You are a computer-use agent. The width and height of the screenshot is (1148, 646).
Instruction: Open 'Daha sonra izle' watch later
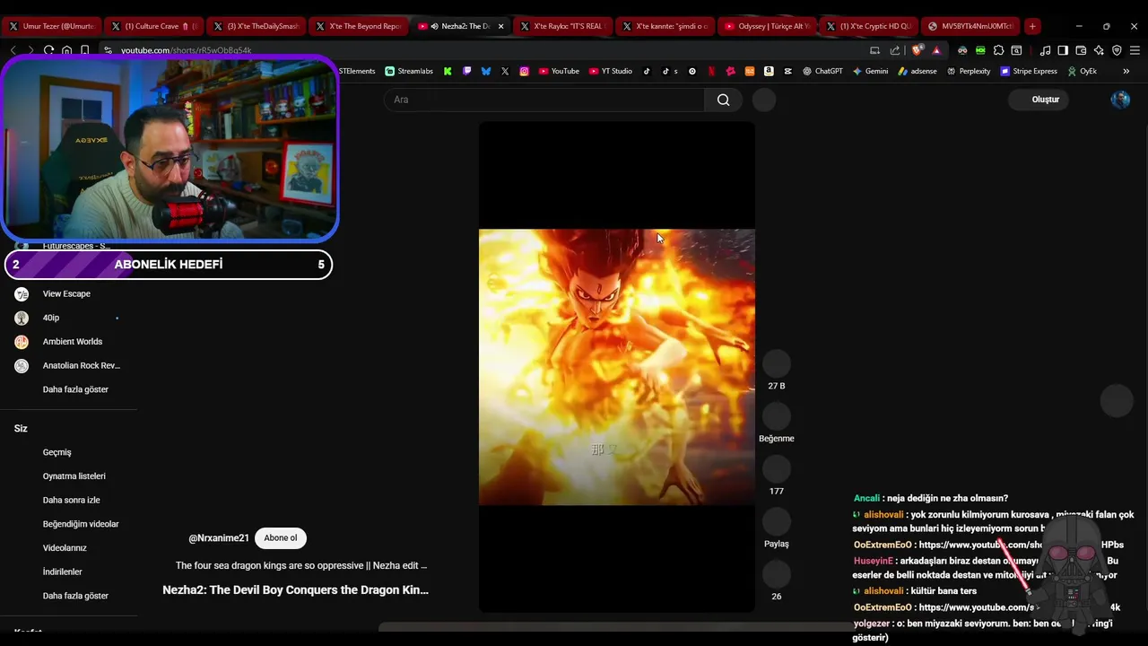tap(71, 500)
